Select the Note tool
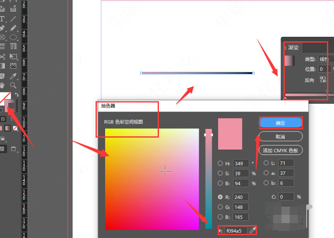 point(2,76)
